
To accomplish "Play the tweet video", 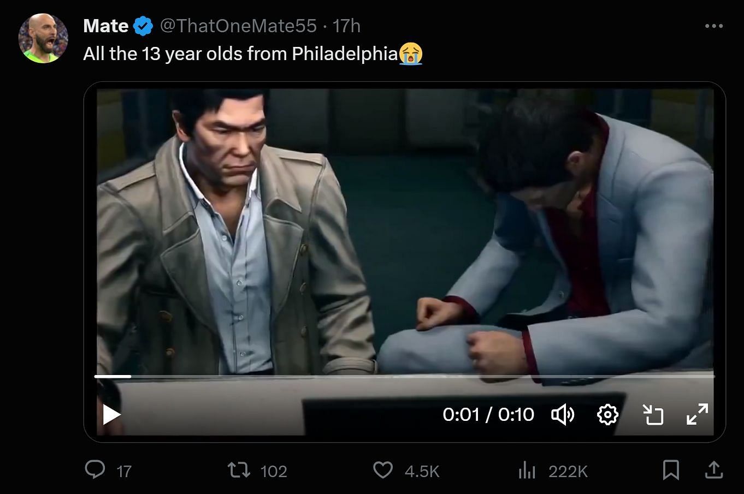I will 111,415.
